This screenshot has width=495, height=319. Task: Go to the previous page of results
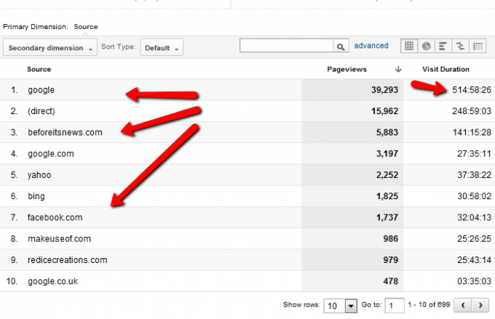(463, 305)
